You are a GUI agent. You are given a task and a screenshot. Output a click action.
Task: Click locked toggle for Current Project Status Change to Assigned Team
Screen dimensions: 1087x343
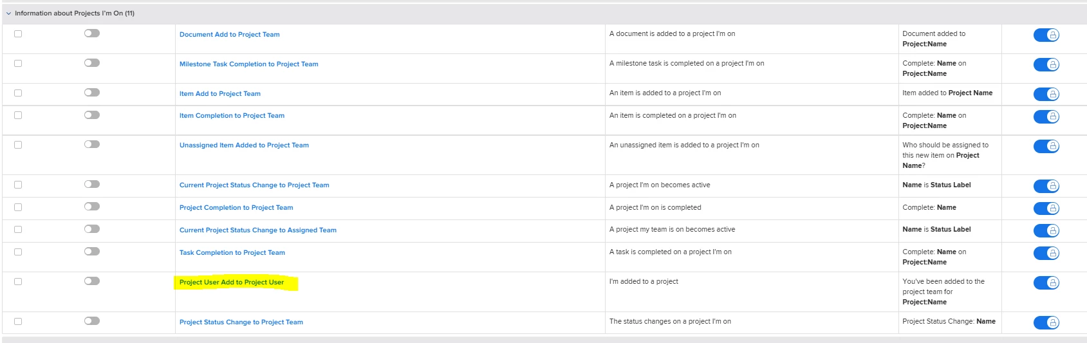[x=1046, y=230]
